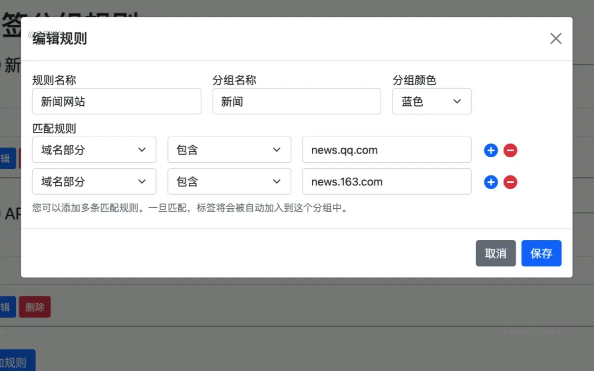
Task: Click the 规则名称 input showing 新闻网站
Action: tap(116, 101)
